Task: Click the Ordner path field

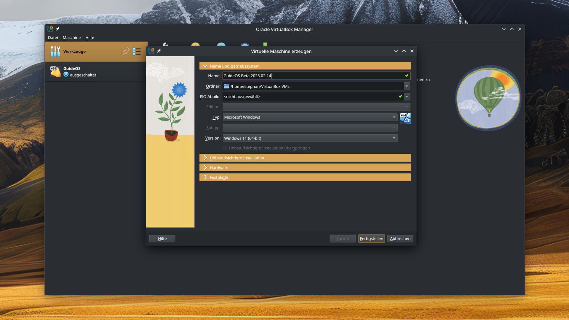Action: point(313,86)
